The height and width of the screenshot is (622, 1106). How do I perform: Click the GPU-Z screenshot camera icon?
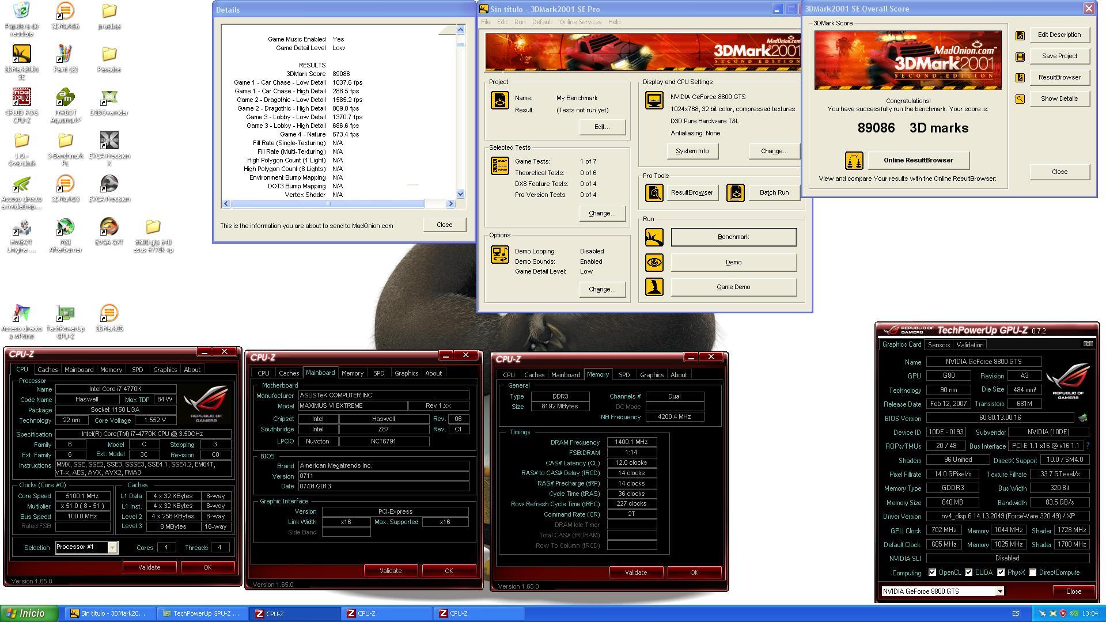1088,344
